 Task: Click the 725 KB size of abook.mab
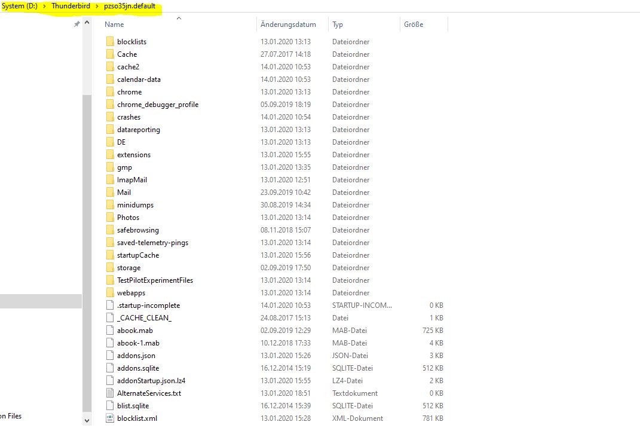433,331
